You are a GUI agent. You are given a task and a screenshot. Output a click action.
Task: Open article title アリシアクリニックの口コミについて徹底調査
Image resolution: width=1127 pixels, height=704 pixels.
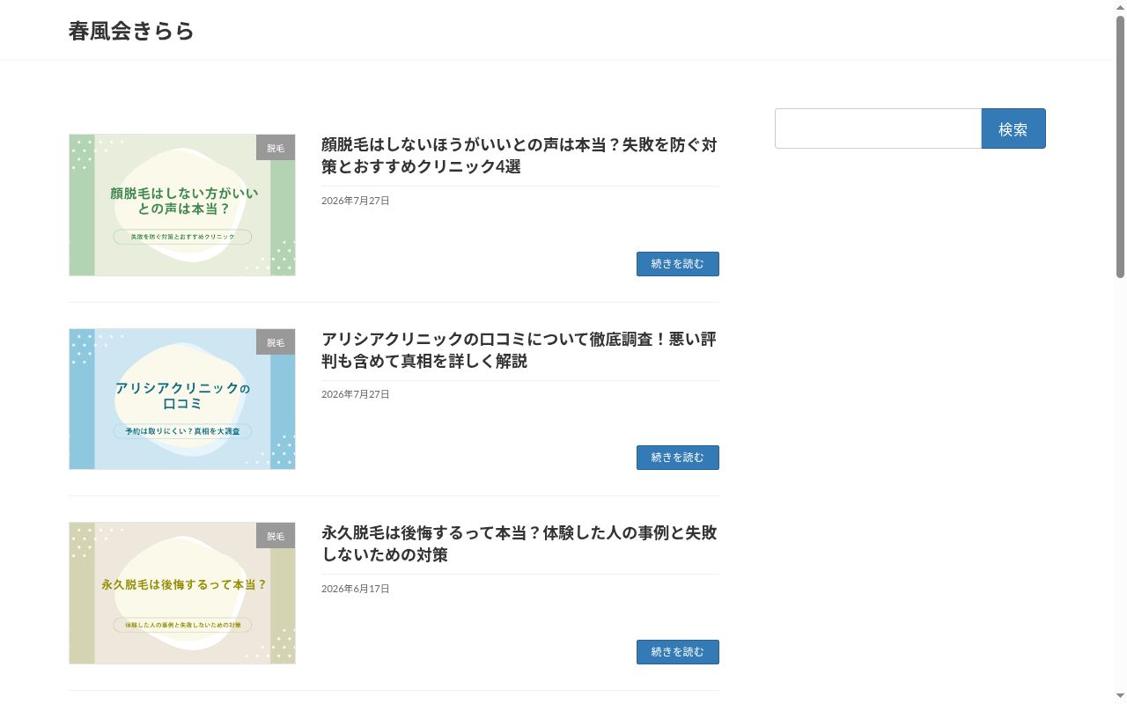click(519, 350)
